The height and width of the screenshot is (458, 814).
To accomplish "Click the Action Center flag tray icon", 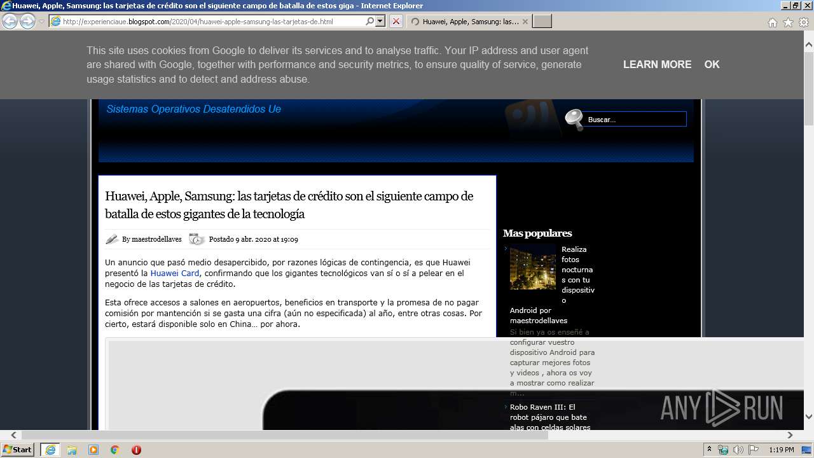I will point(752,450).
